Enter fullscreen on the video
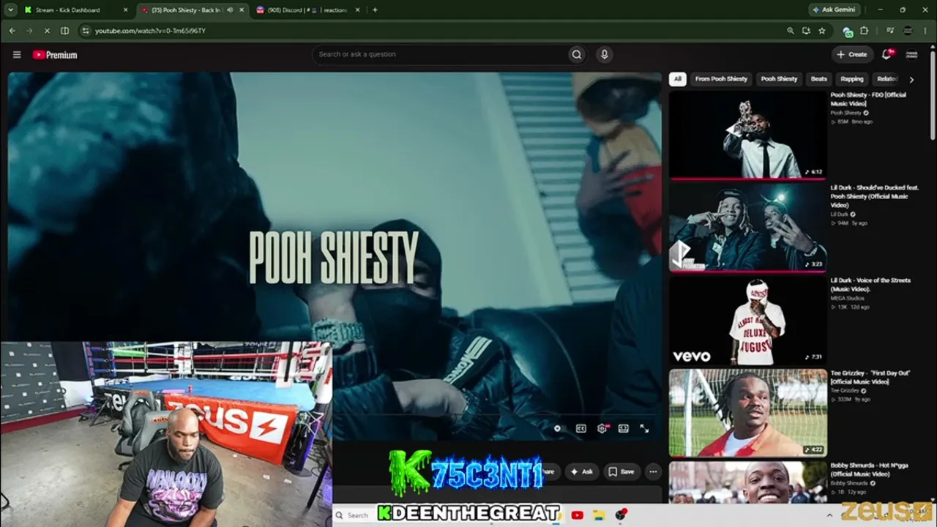This screenshot has height=527, width=937. coord(644,429)
